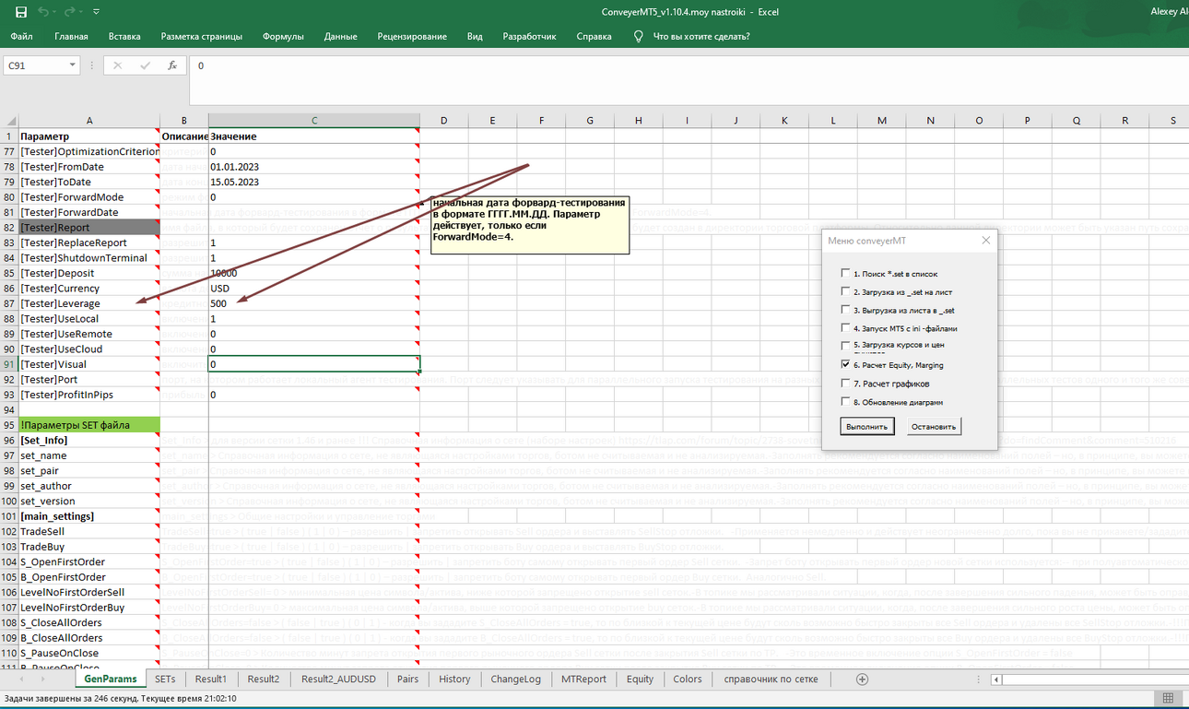Open the Equity sheet tab
The image size is (1189, 709).
[640, 679]
